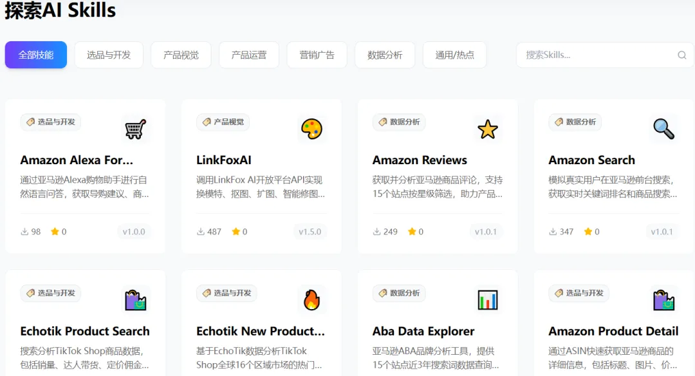Click the 数据分析 badge on Aba Data Explorer card
This screenshot has width=695, height=376.
click(399, 293)
